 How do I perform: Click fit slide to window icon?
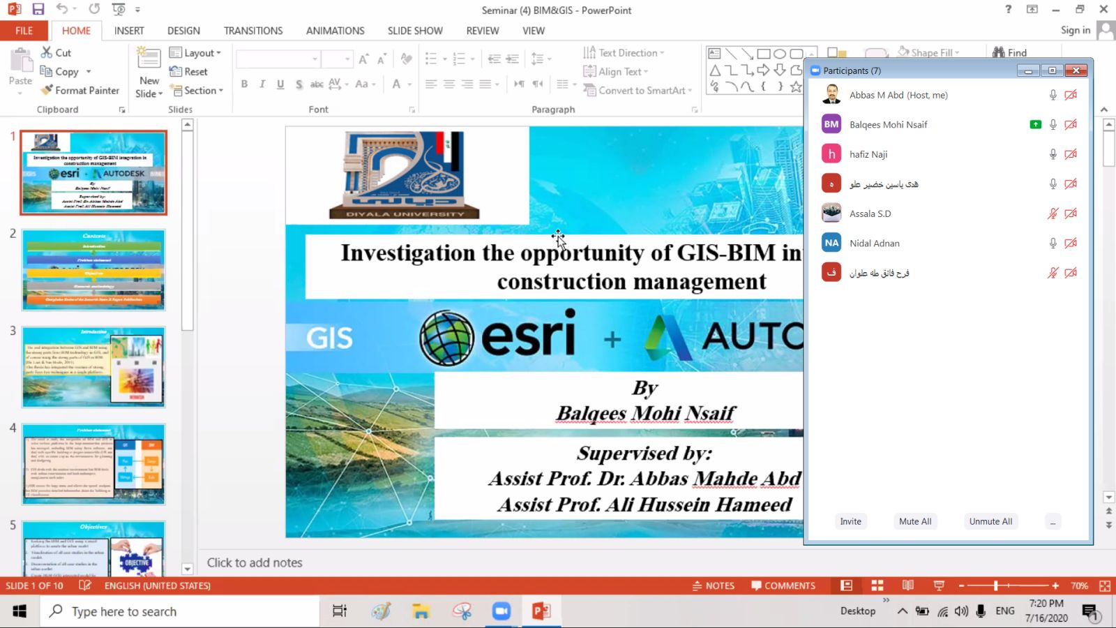[1105, 585]
